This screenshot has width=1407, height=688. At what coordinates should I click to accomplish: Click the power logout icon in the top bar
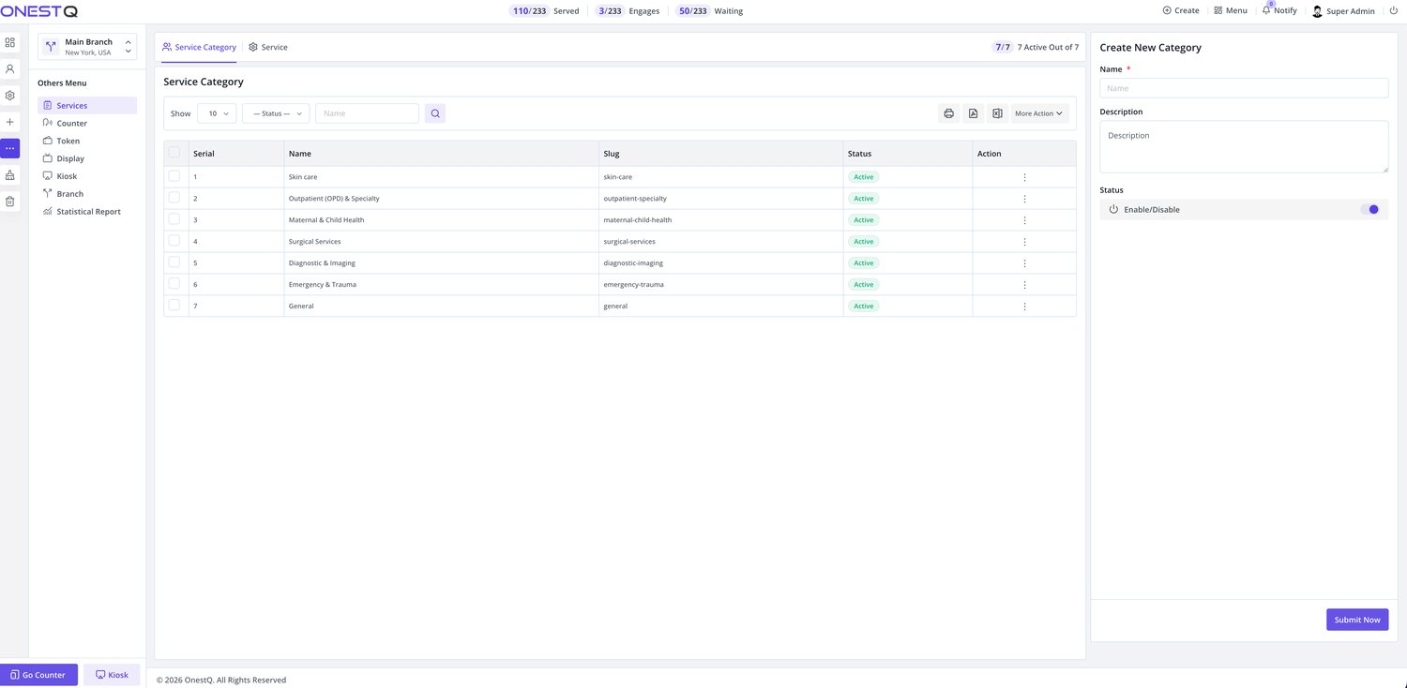(x=1394, y=10)
